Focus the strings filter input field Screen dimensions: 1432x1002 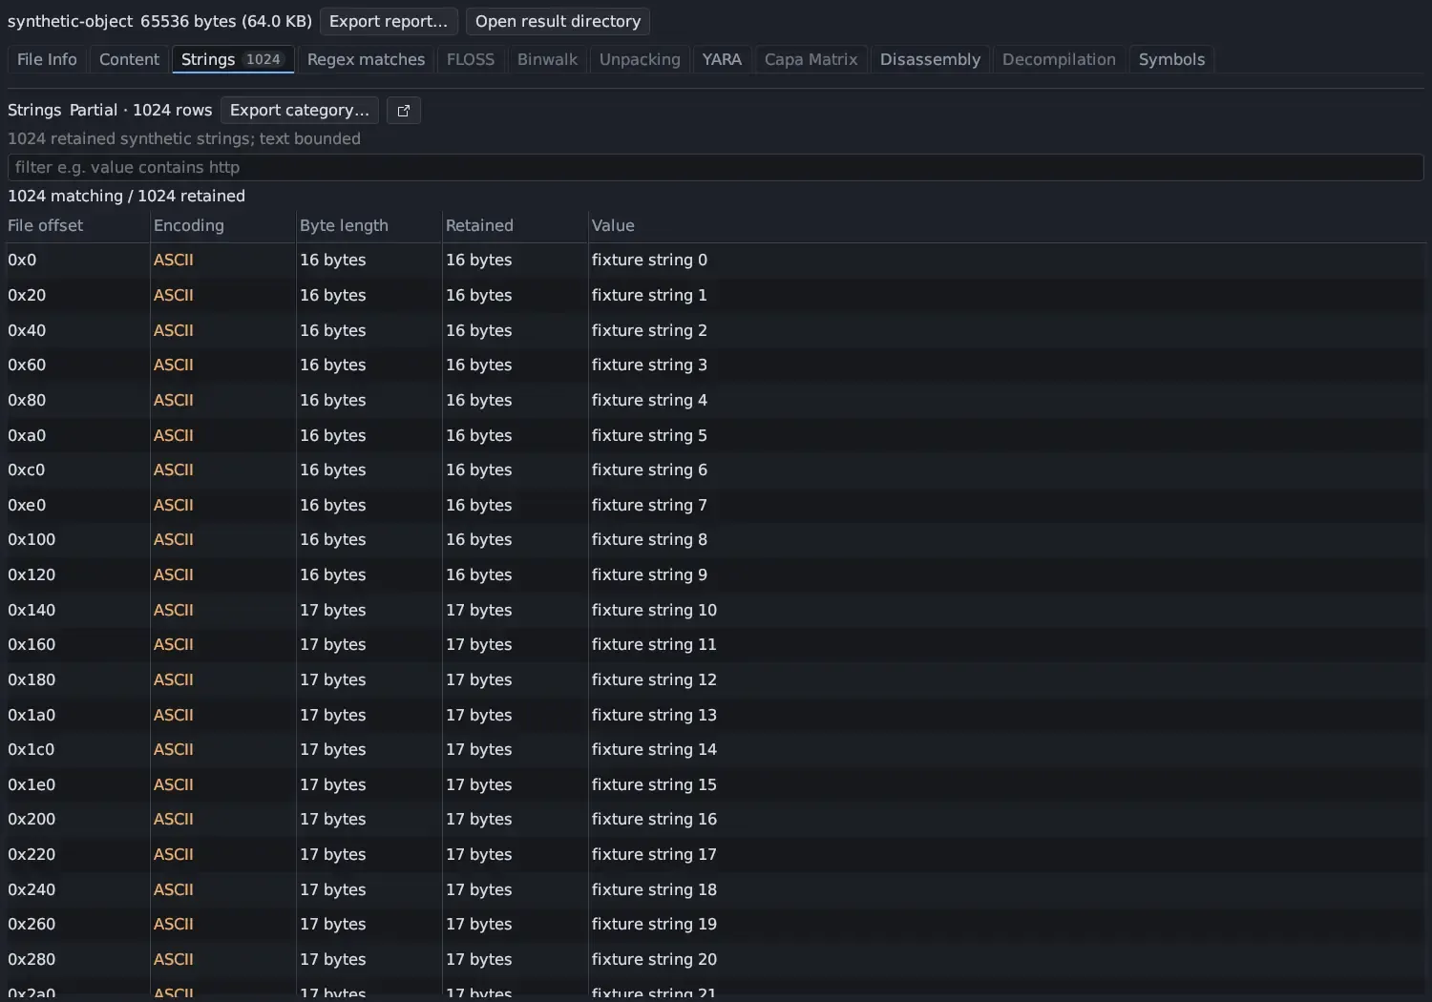[x=715, y=167]
